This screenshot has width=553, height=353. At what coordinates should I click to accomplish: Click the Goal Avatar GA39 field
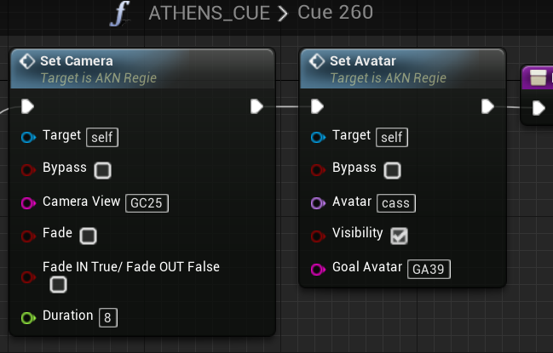(x=429, y=270)
